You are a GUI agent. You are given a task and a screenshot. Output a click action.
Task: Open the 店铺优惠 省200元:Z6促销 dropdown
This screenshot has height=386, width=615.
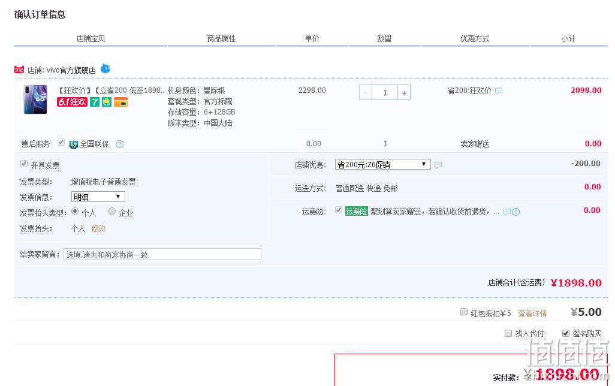point(383,164)
